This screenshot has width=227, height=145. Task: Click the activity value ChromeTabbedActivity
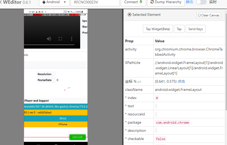(189, 52)
